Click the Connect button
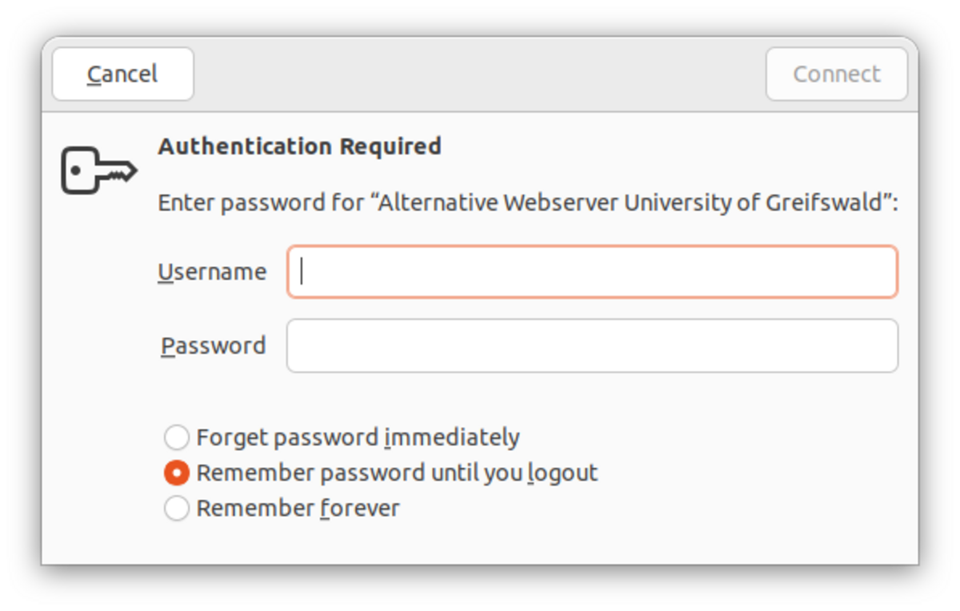The height and width of the screenshot is (611, 960). pyautogui.click(x=836, y=74)
